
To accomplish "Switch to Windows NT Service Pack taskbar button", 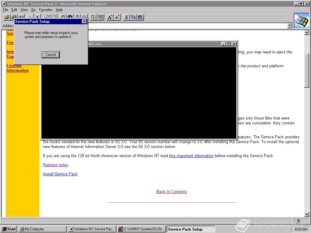I will click(92, 229).
